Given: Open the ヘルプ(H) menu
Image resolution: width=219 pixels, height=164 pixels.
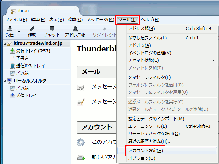Looking at the screenshot, I should (150, 20).
